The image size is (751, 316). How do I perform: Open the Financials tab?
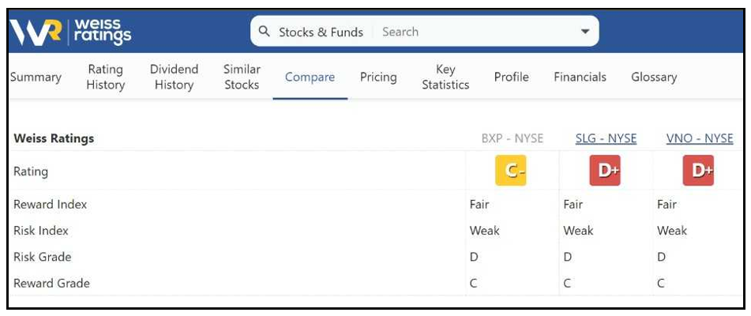click(580, 77)
